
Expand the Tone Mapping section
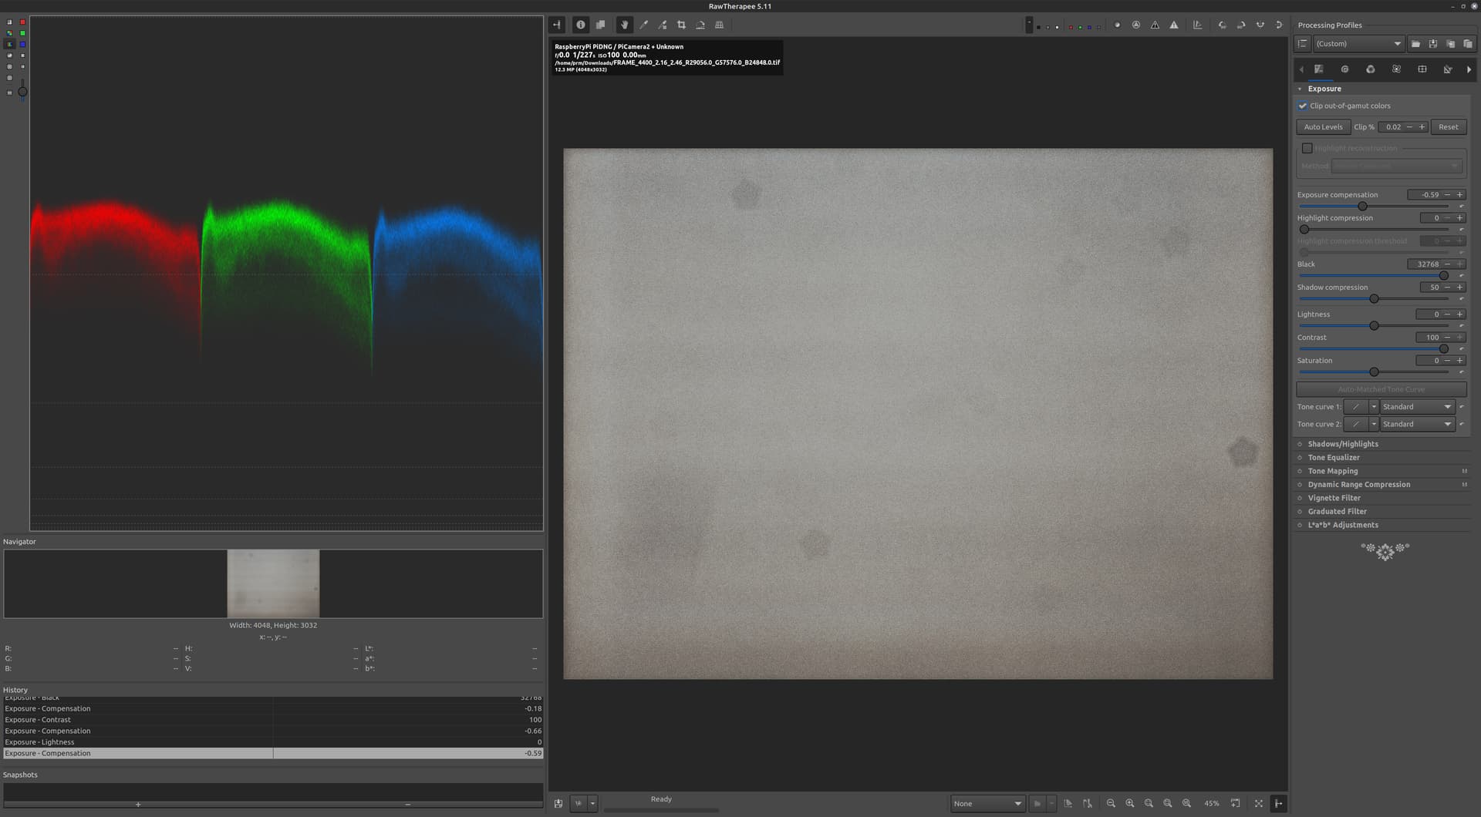1332,471
